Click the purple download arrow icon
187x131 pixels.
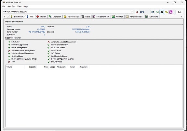(171, 12)
